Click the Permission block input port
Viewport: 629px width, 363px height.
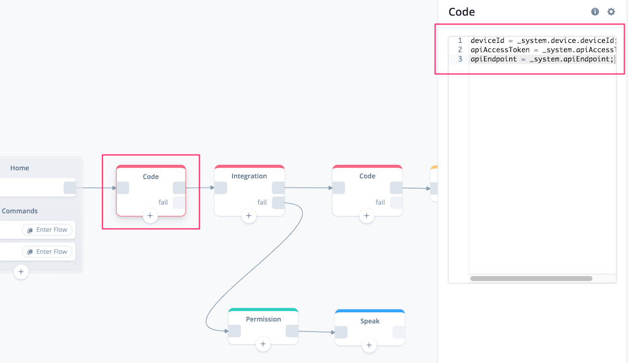234,331
